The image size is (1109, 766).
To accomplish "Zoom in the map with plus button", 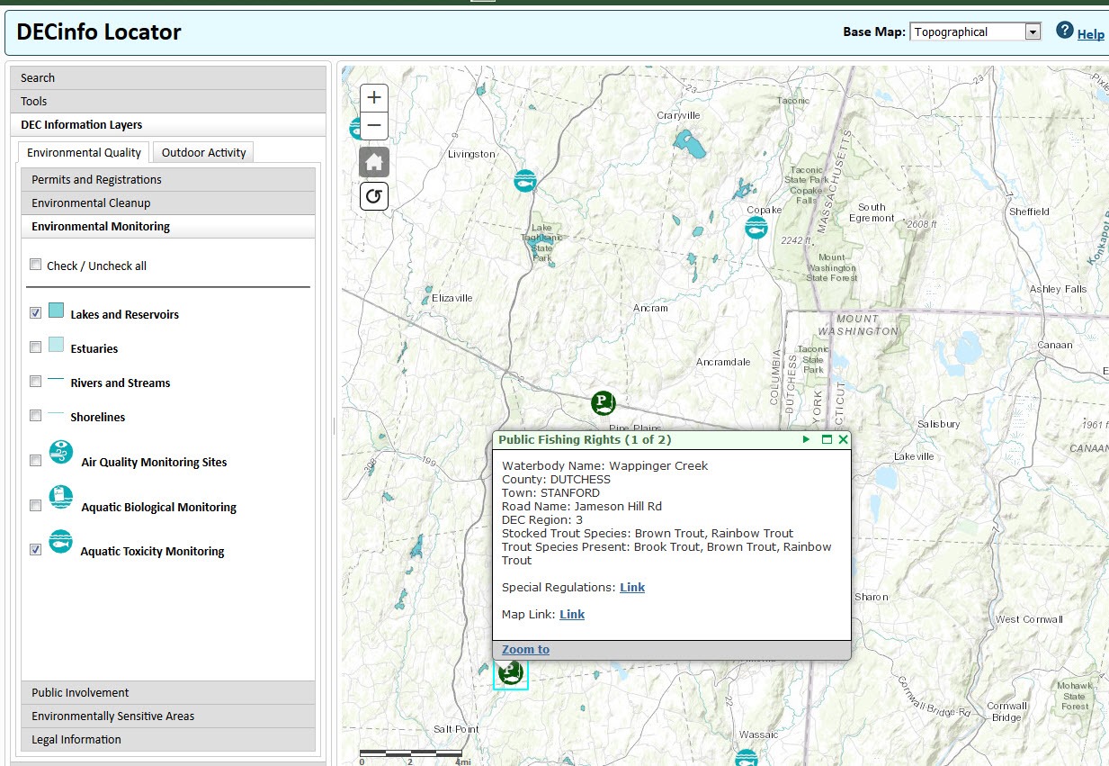I will tap(374, 97).
